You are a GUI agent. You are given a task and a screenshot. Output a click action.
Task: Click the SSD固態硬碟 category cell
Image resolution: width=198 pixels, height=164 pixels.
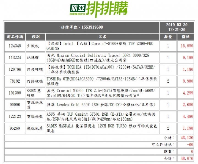click(35, 93)
